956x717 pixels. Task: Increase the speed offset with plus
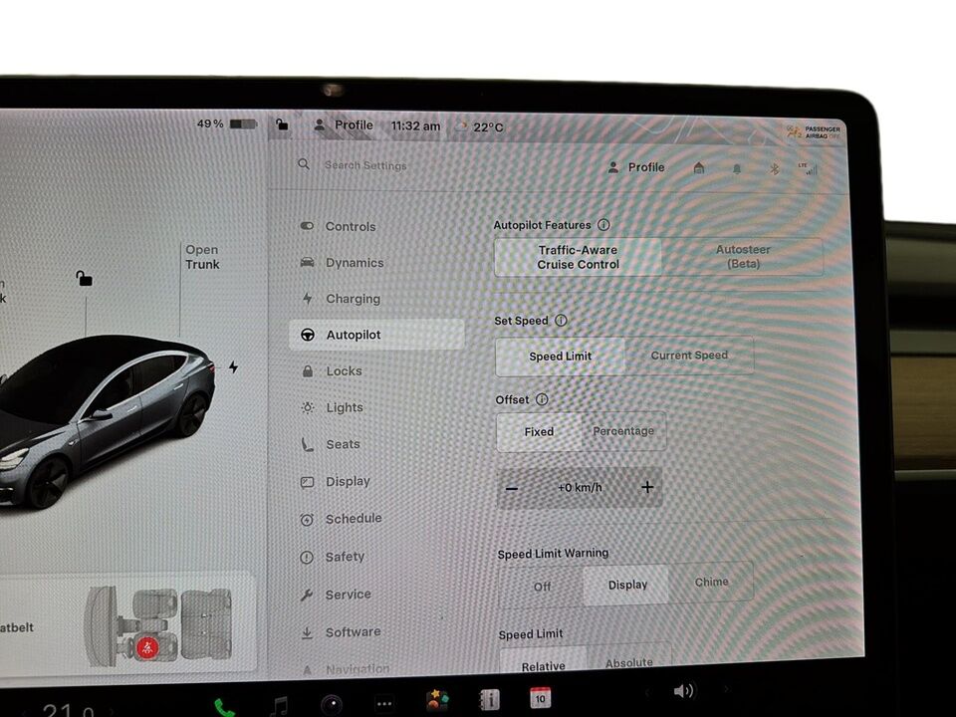click(x=647, y=487)
